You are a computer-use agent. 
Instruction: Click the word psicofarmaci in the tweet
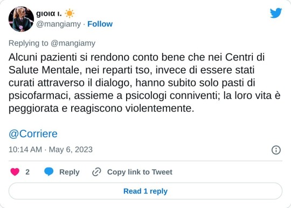[x=40, y=96]
